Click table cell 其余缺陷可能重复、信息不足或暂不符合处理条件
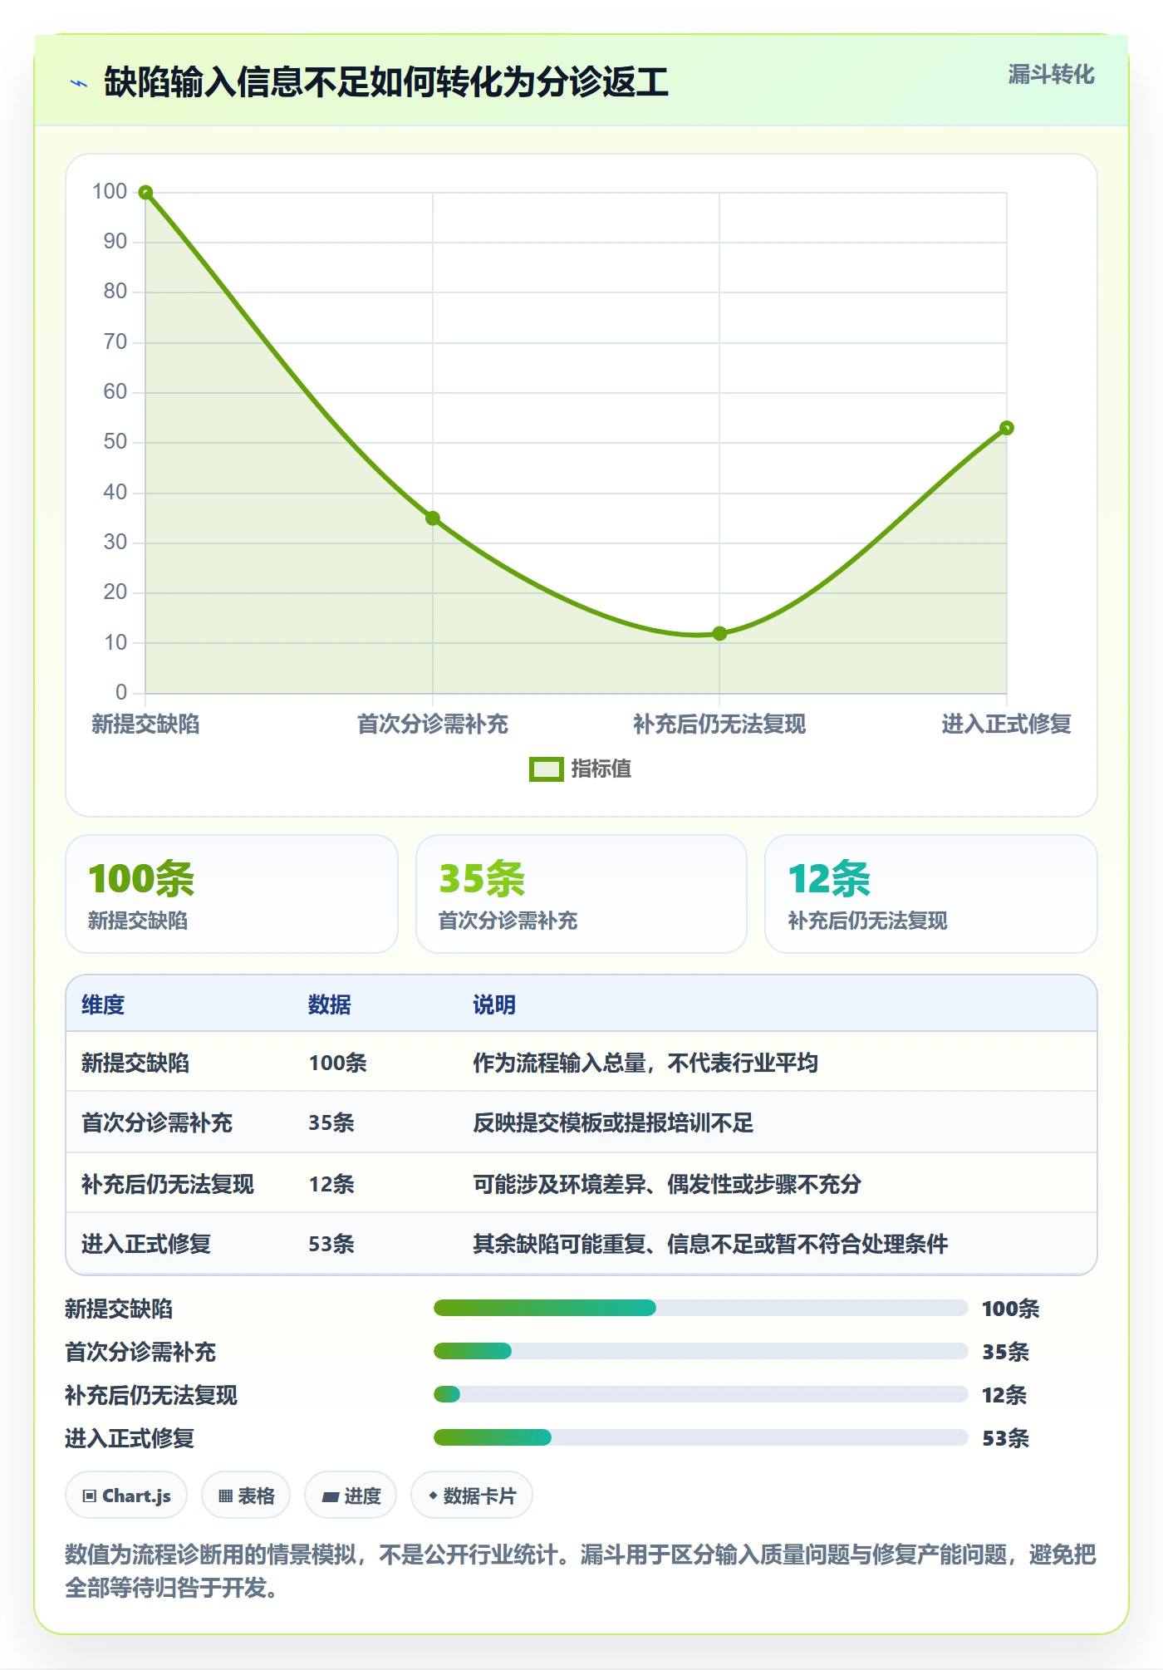Image resolution: width=1163 pixels, height=1670 pixels. click(x=710, y=1244)
